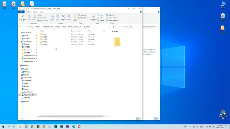Open the New item dropdown

tap(83, 15)
